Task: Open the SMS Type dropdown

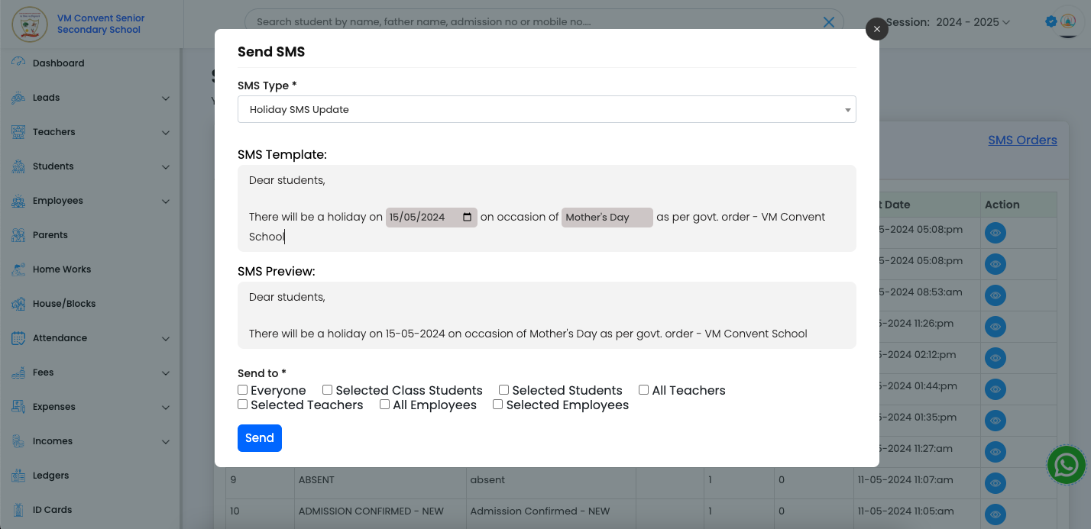Action: pyautogui.click(x=547, y=109)
